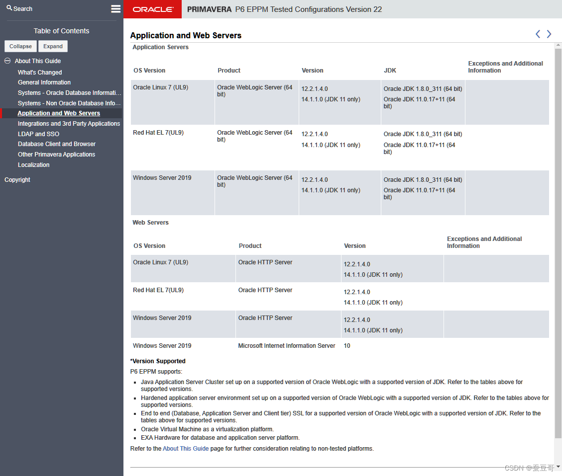Screen dimensions: 562x476
Task: Select Application and Web Servers topic
Action: tap(59, 113)
